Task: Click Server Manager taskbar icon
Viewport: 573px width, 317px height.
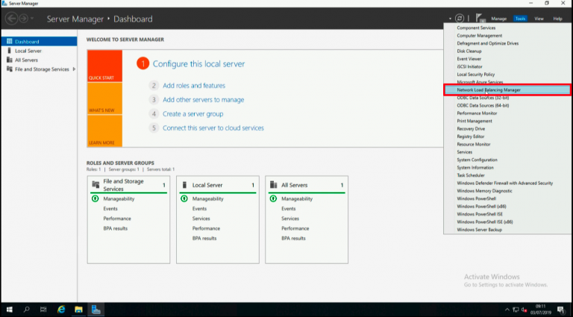Action: point(96,310)
